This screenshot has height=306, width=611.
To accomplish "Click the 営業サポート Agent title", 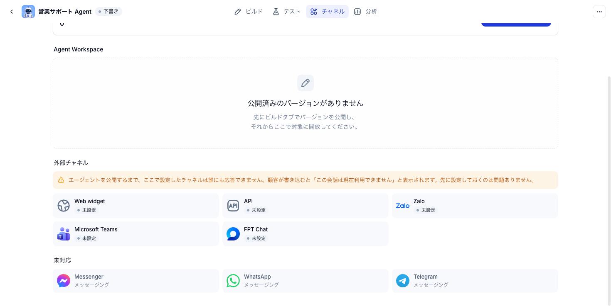I will [x=65, y=12].
